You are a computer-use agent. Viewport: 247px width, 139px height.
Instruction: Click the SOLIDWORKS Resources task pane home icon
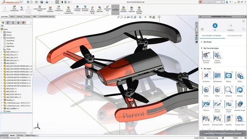coord(196,23)
